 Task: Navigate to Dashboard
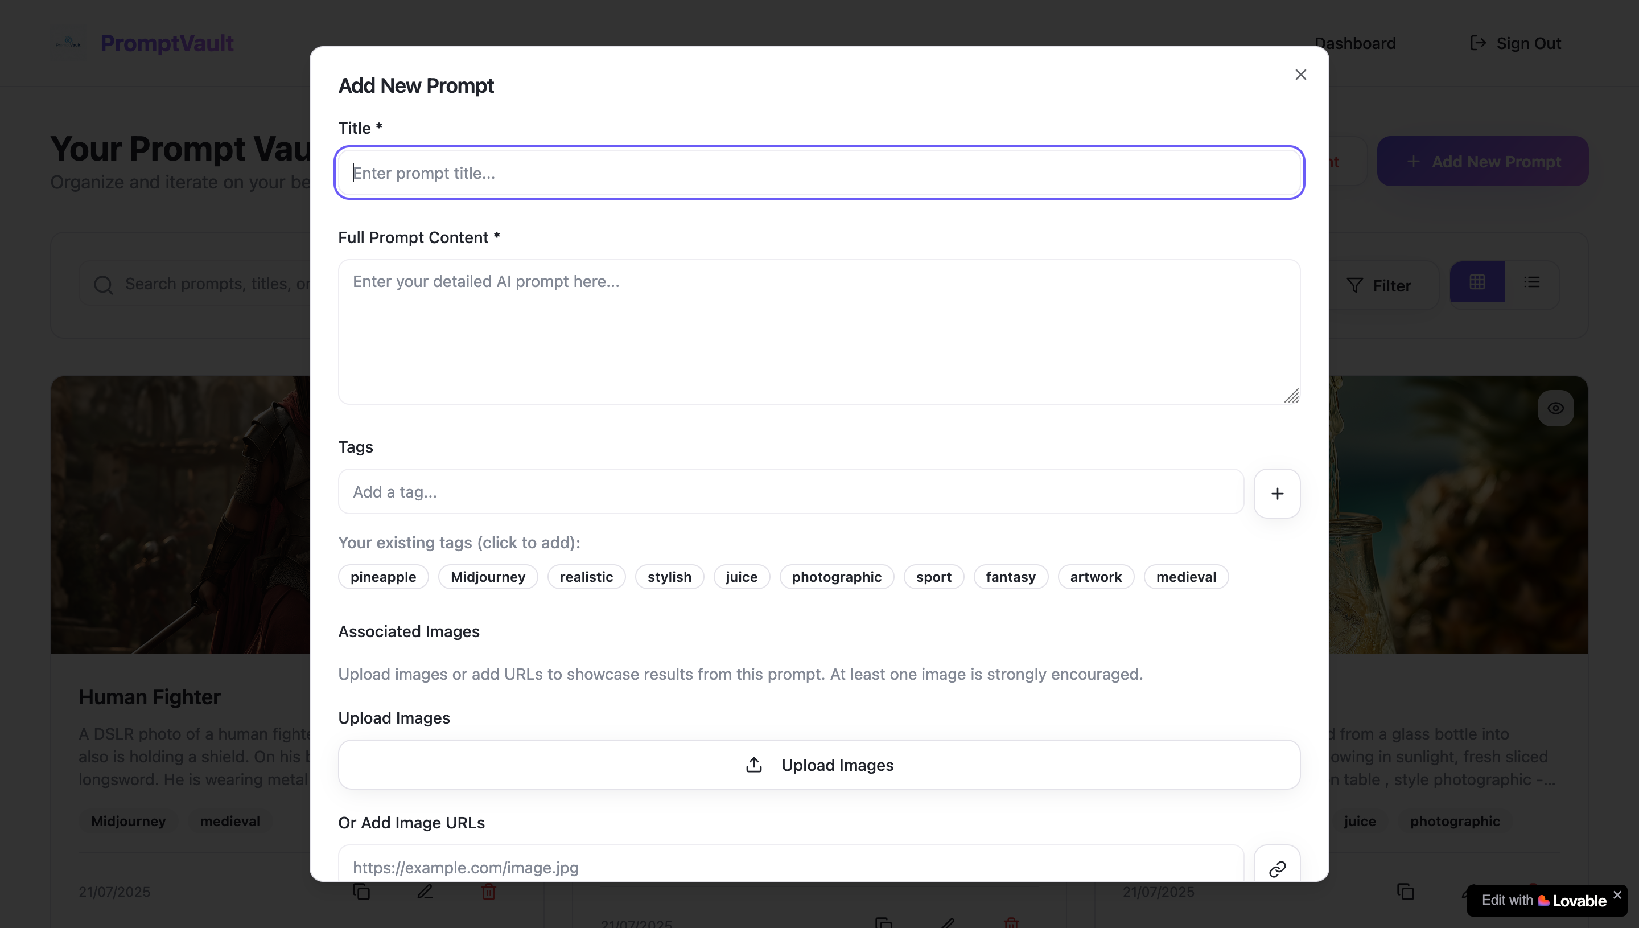pos(1356,43)
